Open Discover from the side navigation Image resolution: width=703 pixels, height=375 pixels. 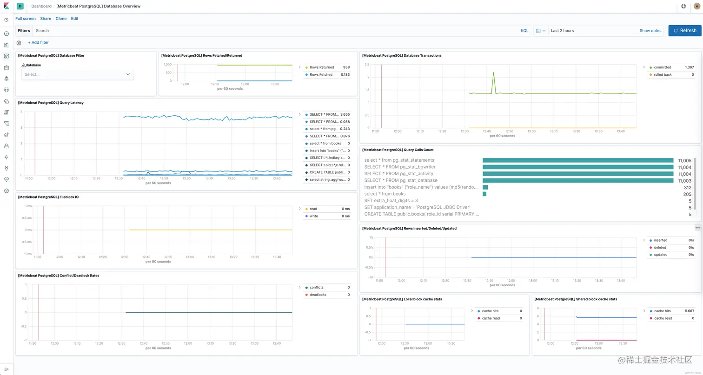point(7,34)
